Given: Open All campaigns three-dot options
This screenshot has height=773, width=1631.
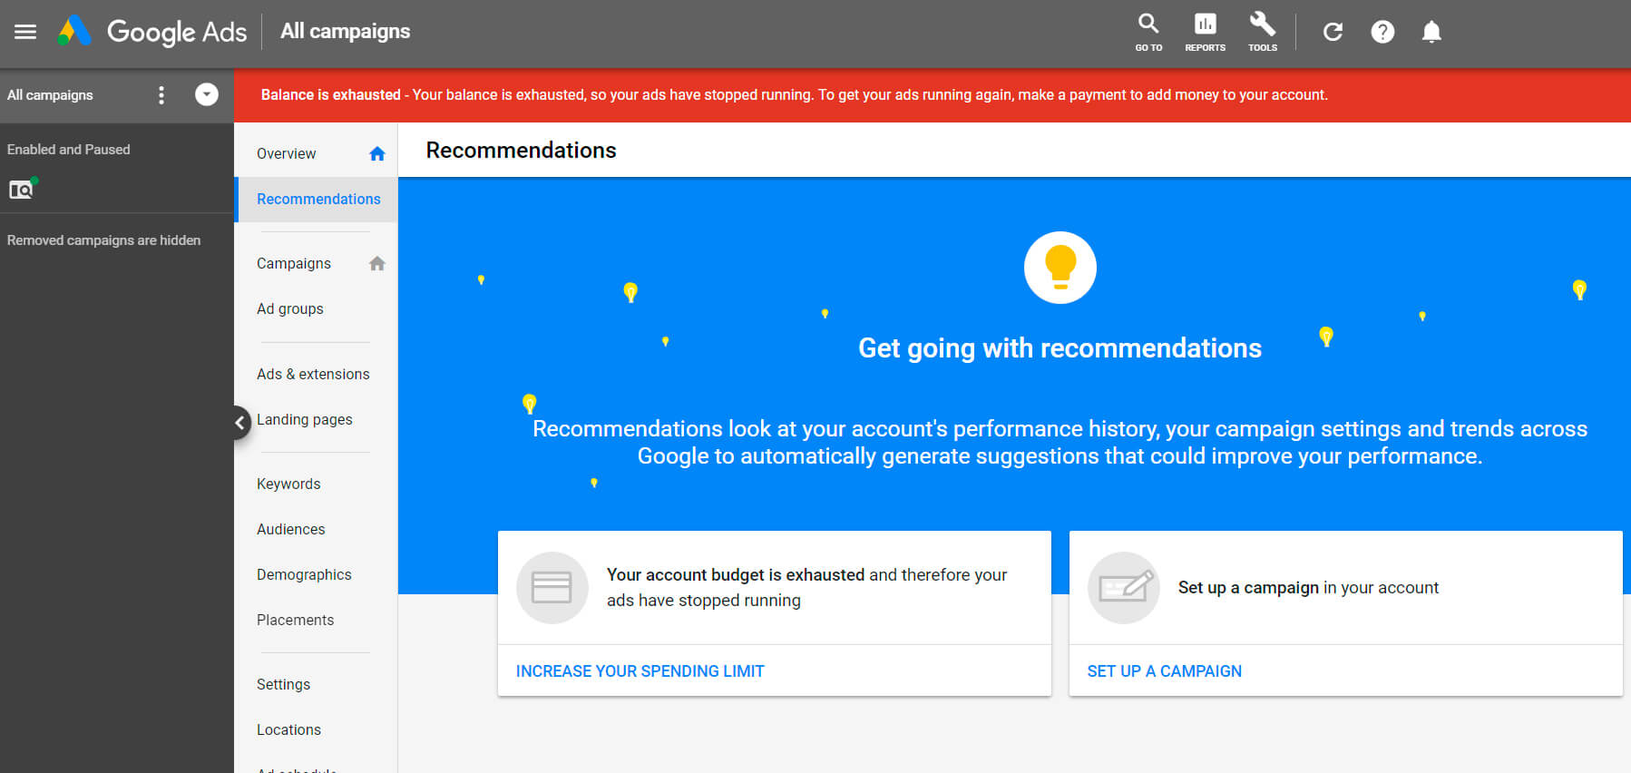Looking at the screenshot, I should point(161,95).
